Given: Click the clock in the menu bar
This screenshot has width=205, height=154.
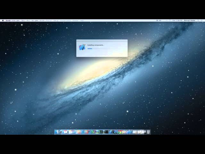Looking at the screenshot, I should point(177,21).
